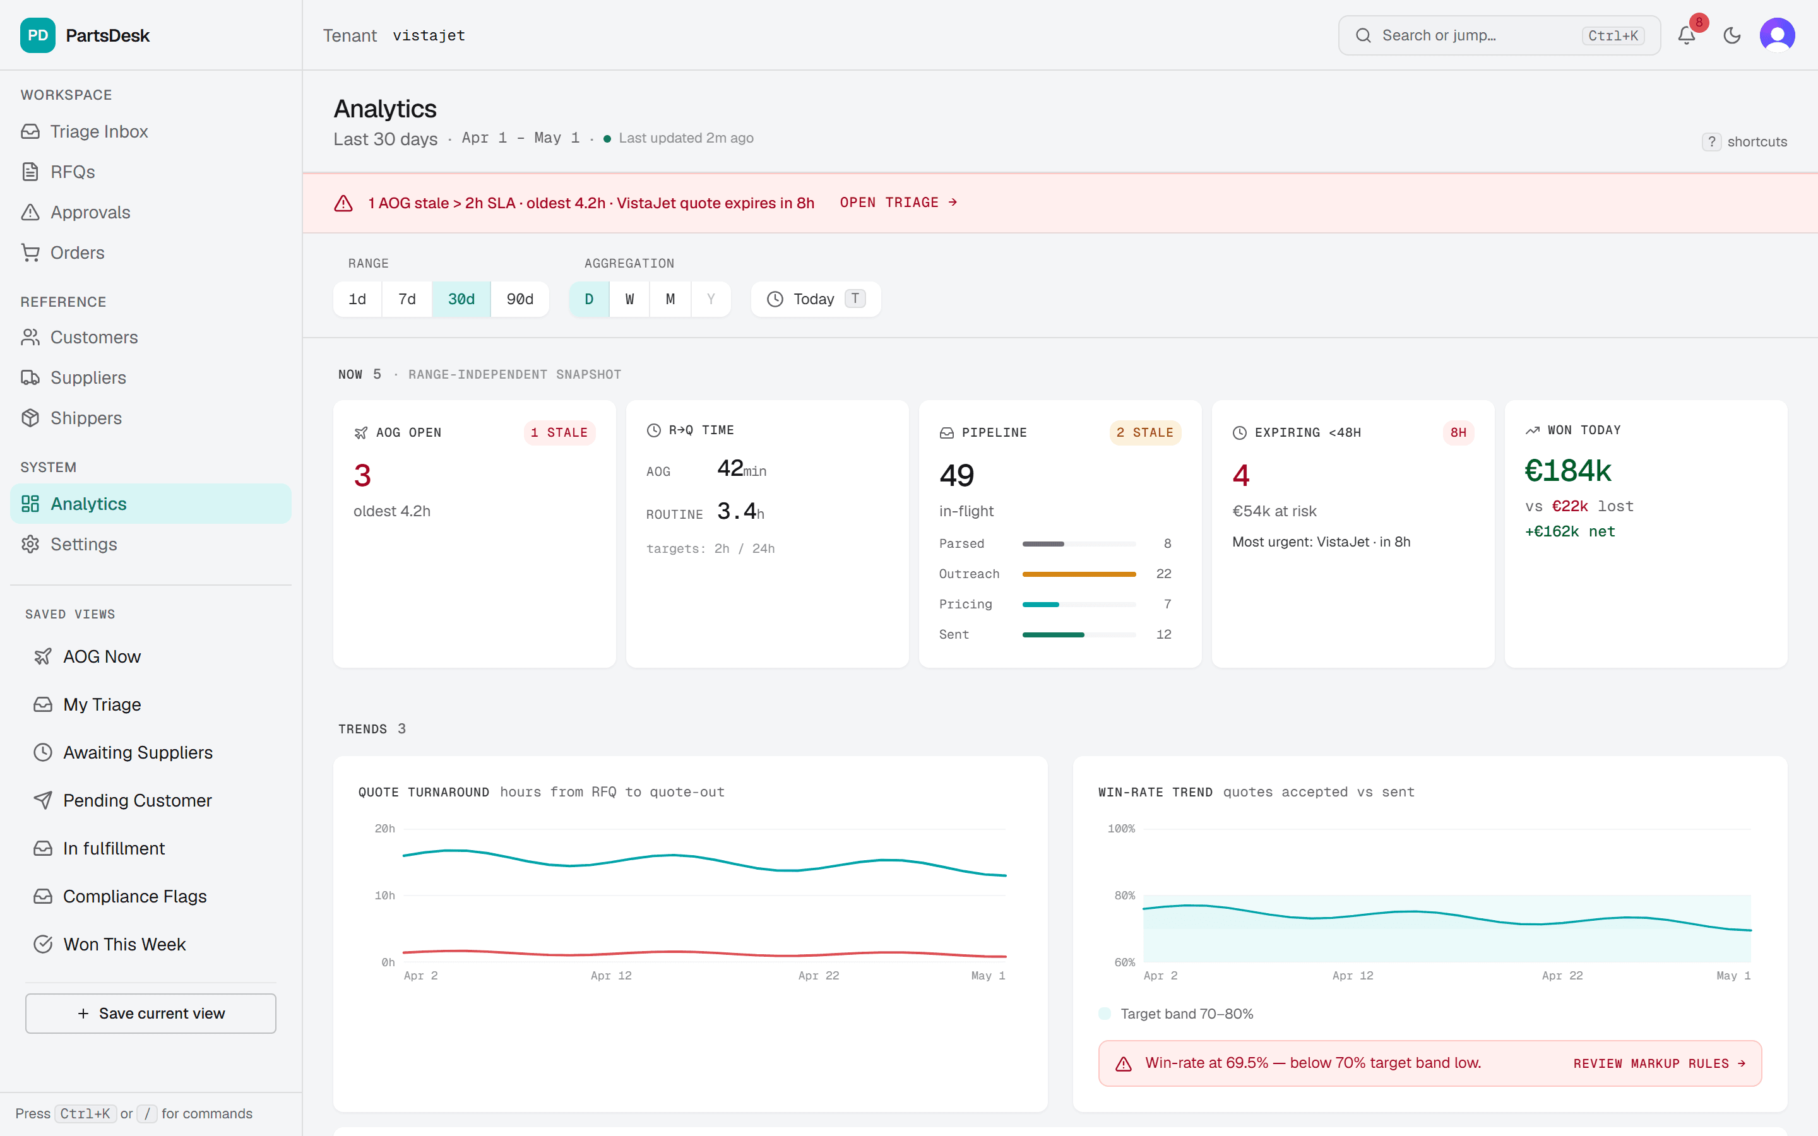Set aggregation to W (weekly)
Screen dimensions: 1818x1136
point(629,299)
